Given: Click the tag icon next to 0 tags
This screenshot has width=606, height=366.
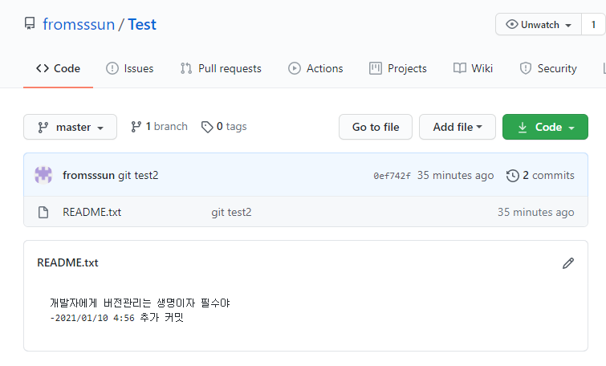Looking at the screenshot, I should click(207, 127).
